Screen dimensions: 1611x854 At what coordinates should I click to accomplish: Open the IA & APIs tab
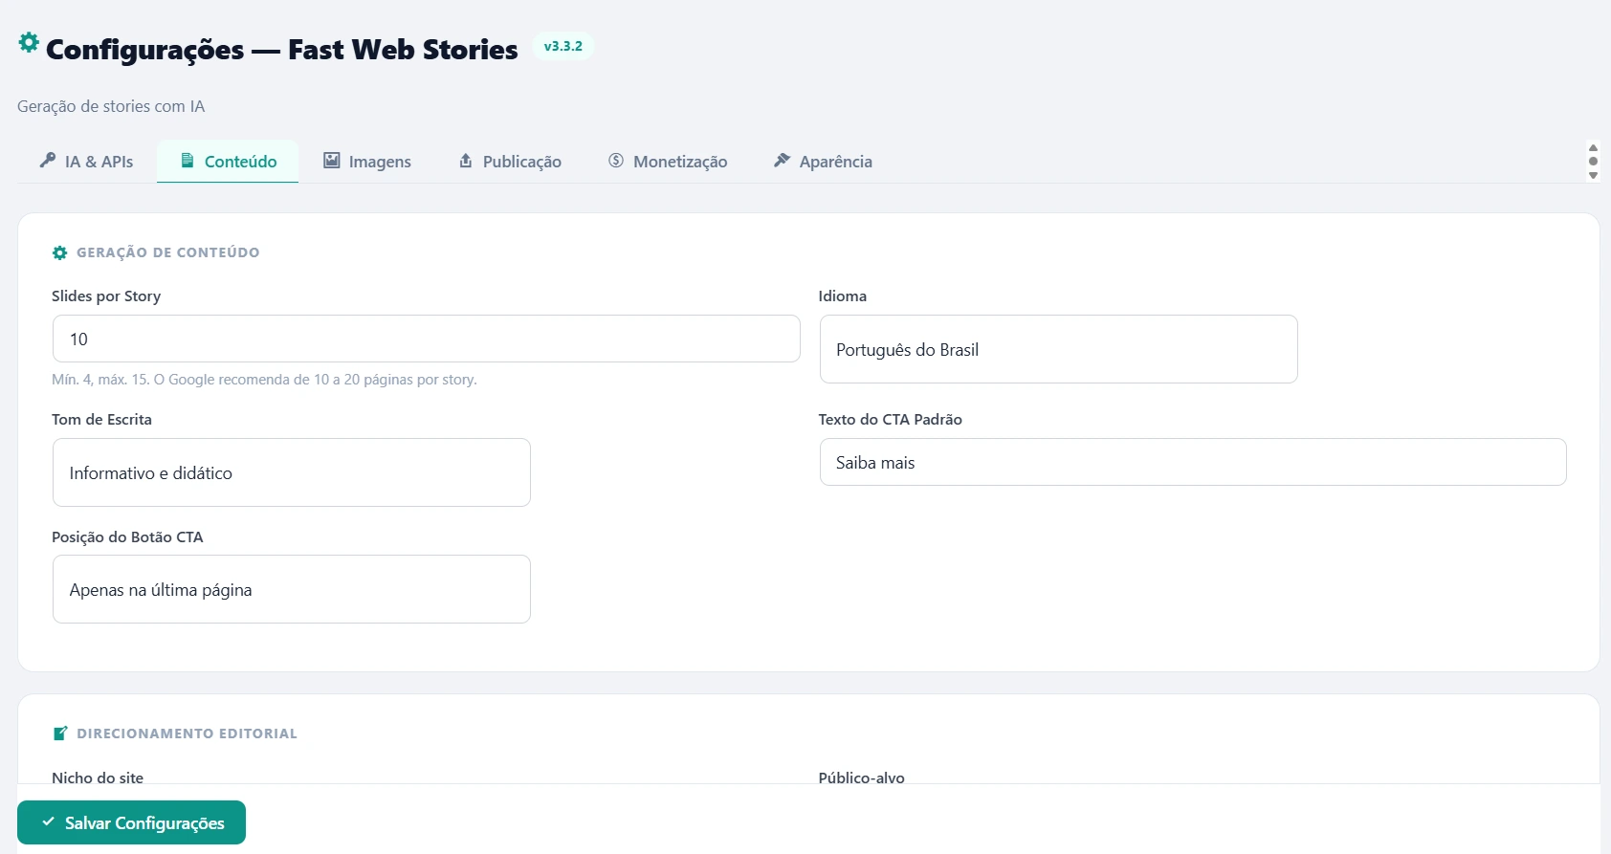coord(86,162)
